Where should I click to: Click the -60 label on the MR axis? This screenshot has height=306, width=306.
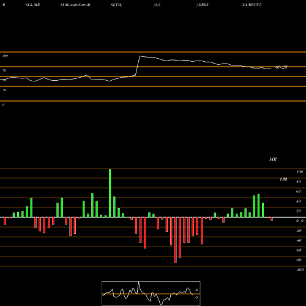(x=299, y=250)
